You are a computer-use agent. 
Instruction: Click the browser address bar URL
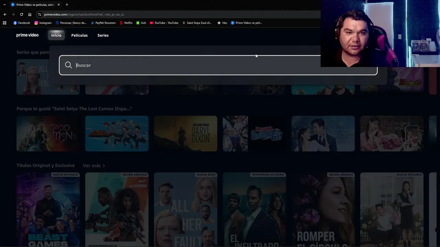tap(84, 14)
